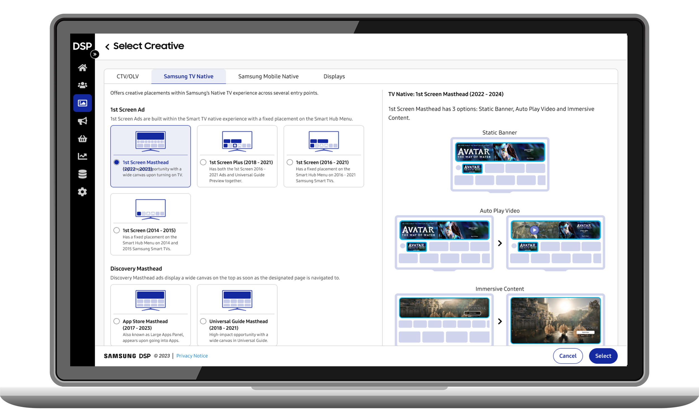
Task: Click the Cancel button
Action: pos(568,356)
